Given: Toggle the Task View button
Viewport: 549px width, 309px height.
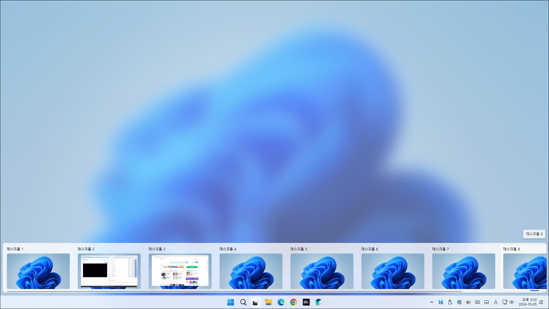Looking at the screenshot, I should tap(256, 302).
